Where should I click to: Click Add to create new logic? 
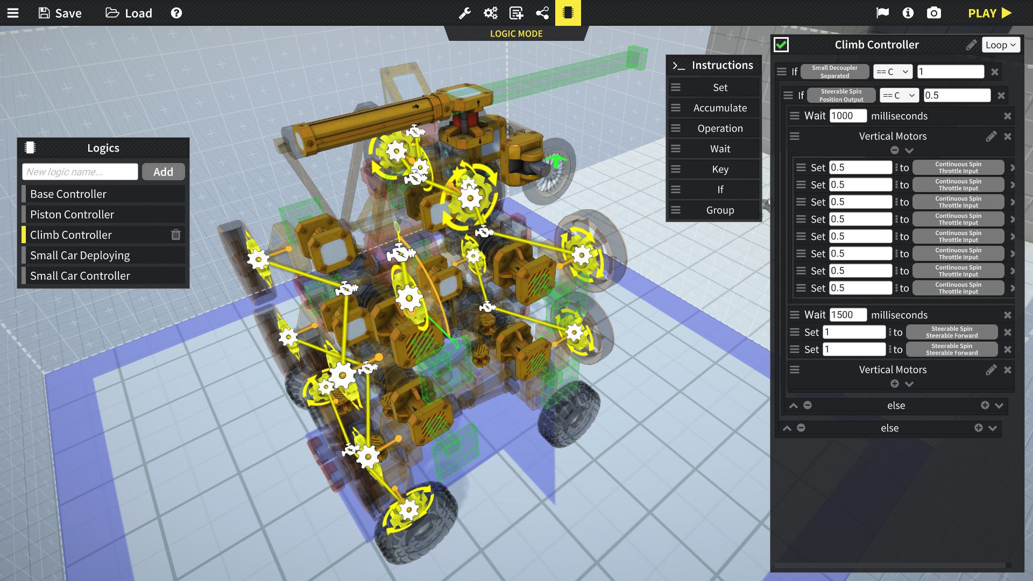162,171
